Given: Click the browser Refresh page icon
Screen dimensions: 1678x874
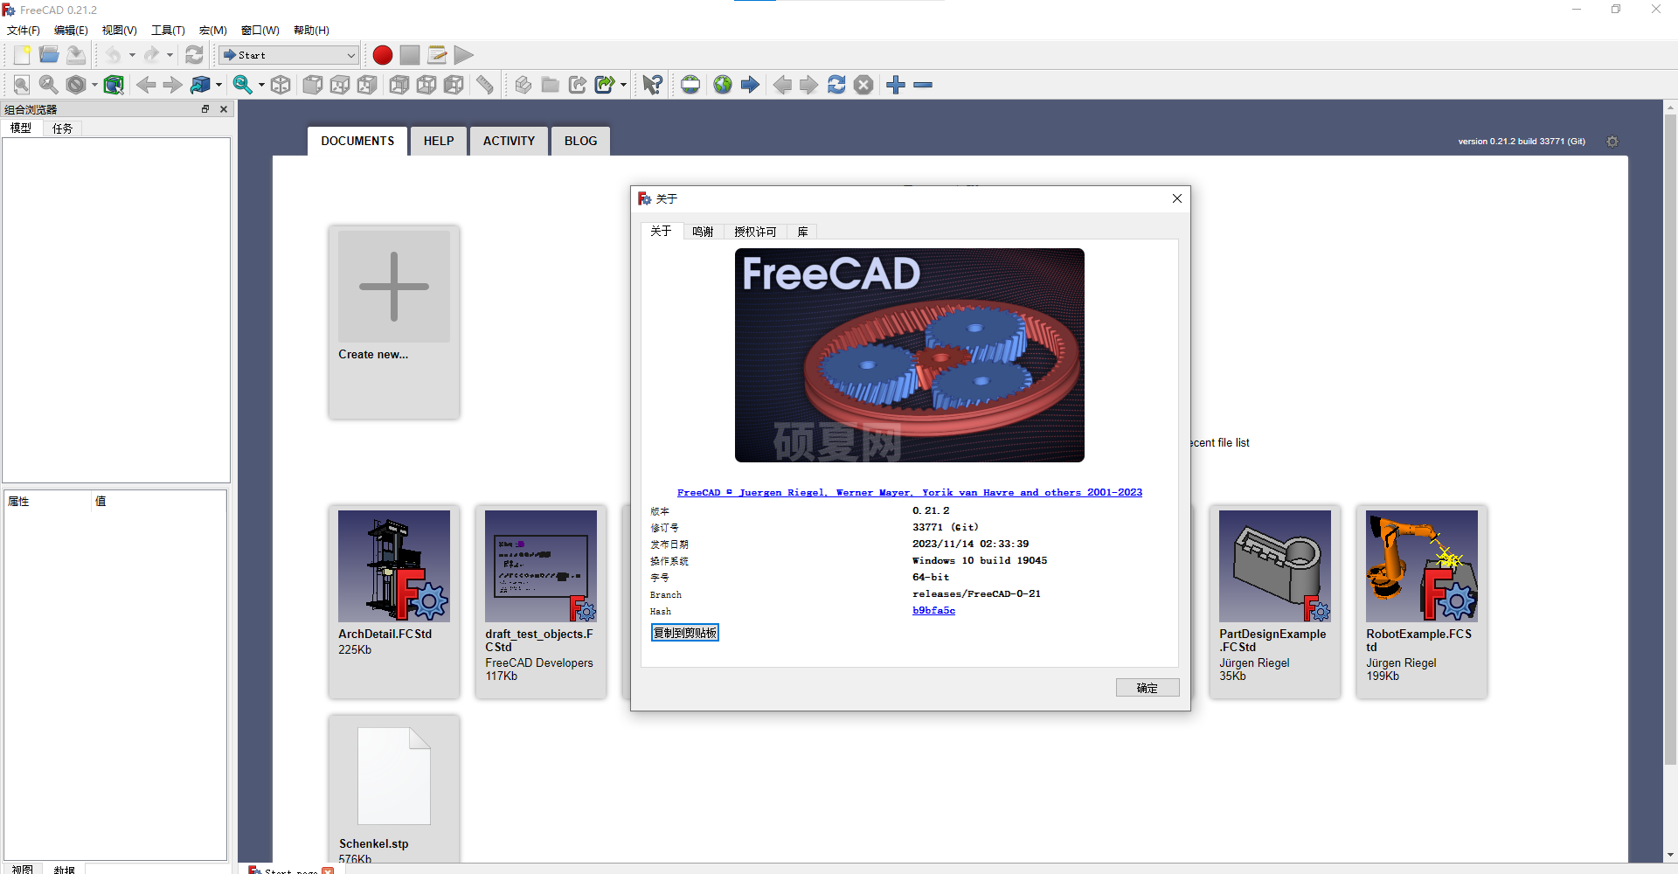Looking at the screenshot, I should tap(836, 85).
